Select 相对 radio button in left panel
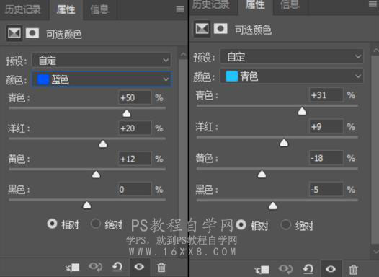 [52, 224]
